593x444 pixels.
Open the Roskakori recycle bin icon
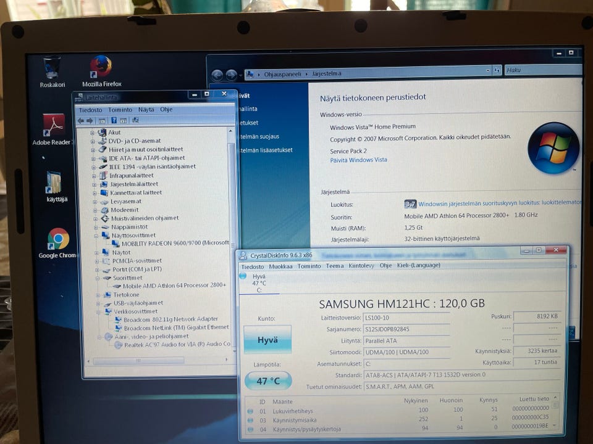(52, 72)
